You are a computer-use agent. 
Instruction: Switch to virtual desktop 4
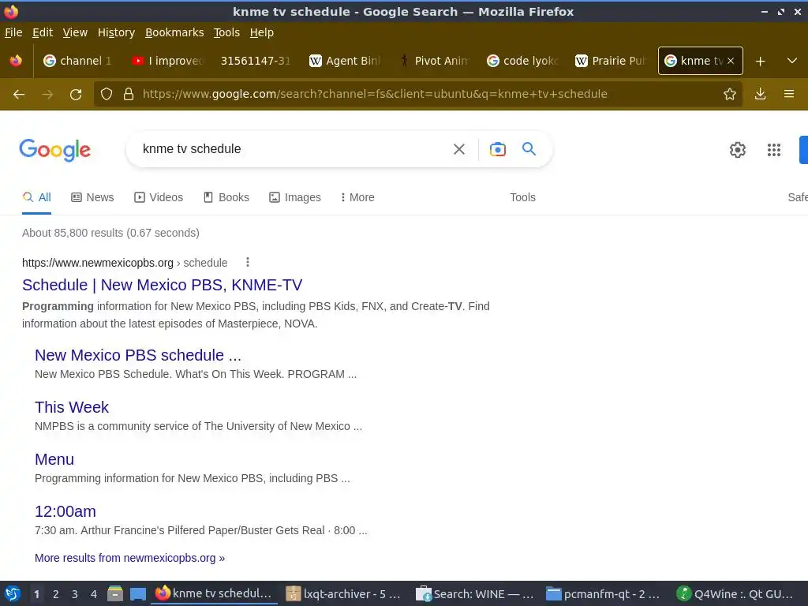(94, 594)
